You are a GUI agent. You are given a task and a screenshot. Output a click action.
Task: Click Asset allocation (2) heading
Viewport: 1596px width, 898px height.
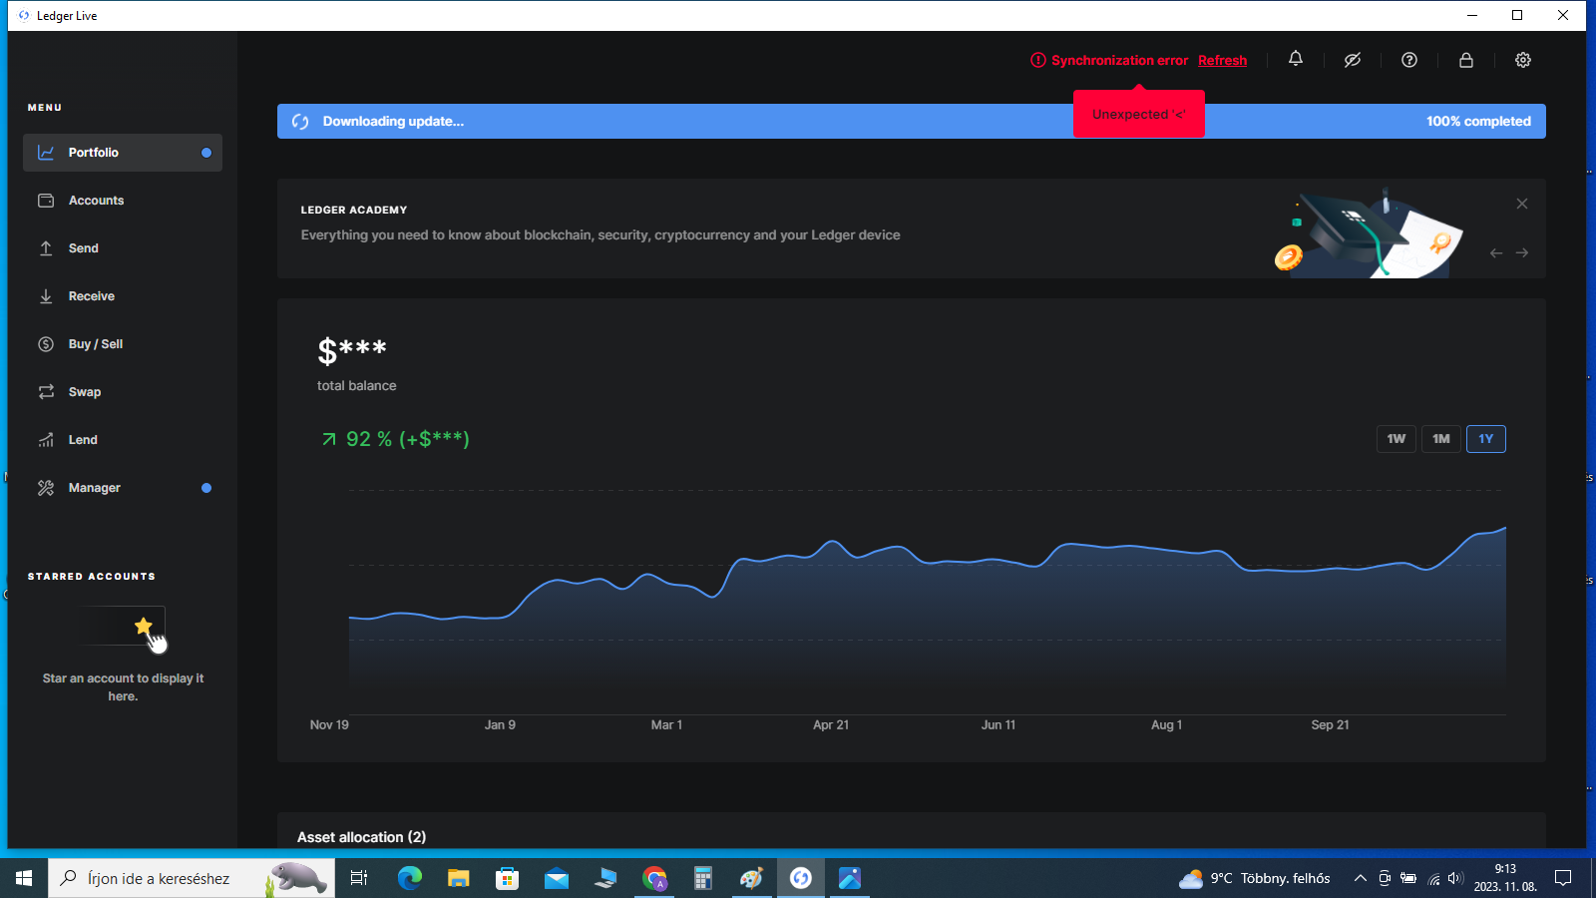point(361,837)
